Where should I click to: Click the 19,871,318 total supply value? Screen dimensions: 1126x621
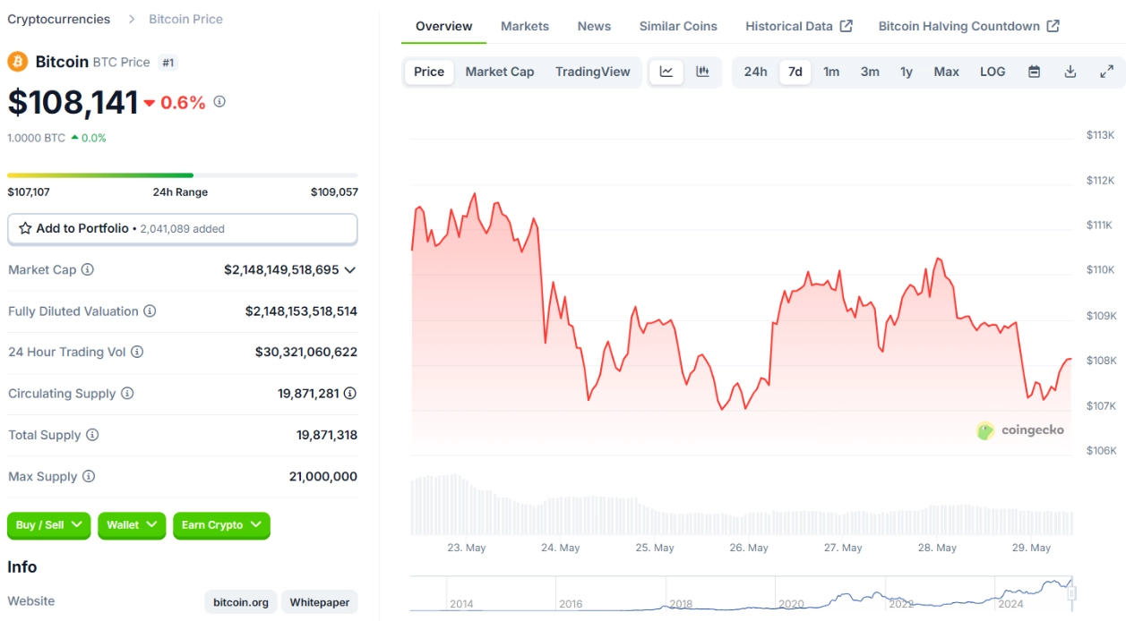pyautogui.click(x=327, y=435)
